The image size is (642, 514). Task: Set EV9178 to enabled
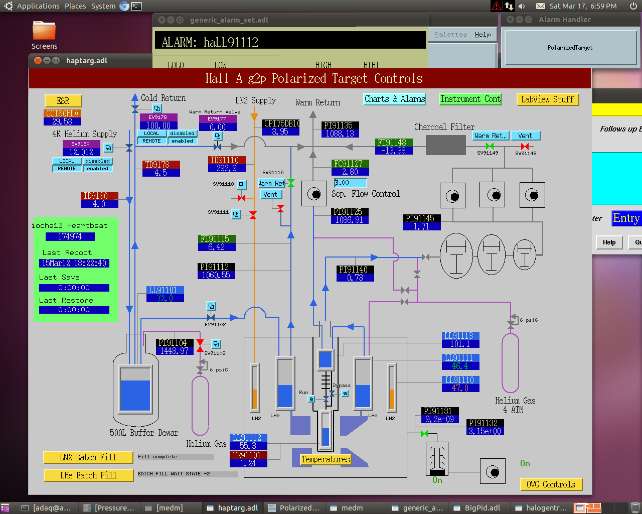183,141
